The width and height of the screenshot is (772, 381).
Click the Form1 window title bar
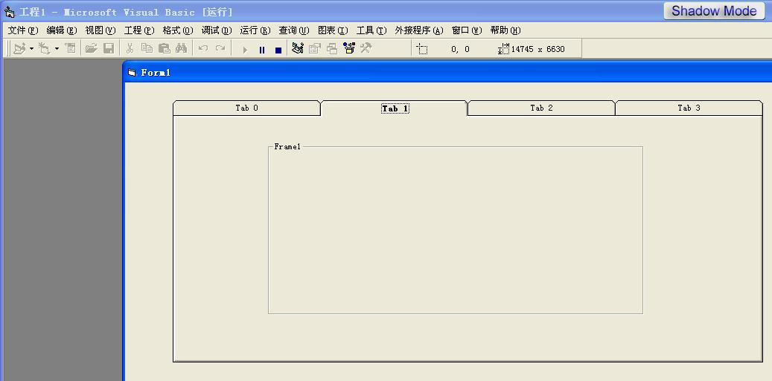pos(447,72)
